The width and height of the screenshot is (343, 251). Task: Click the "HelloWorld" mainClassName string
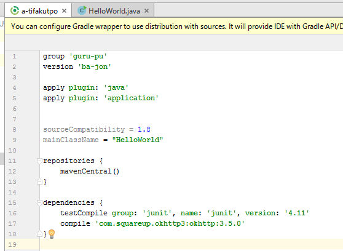(138, 140)
